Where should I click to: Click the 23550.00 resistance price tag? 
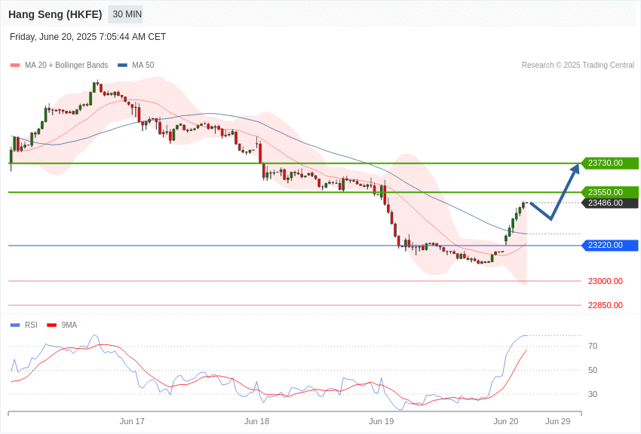609,192
